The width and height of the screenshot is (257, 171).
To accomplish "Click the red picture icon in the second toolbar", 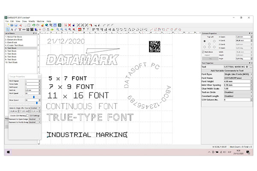I will click(x=80, y=29).
